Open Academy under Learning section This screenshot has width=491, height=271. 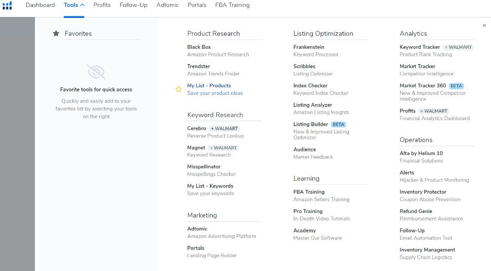305,230
